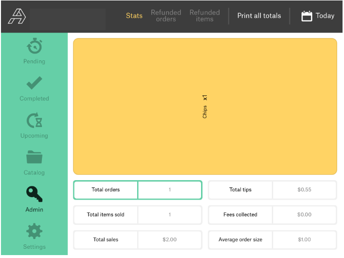Select the Total orders stat card
This screenshot has width=344, height=258.
(x=138, y=190)
